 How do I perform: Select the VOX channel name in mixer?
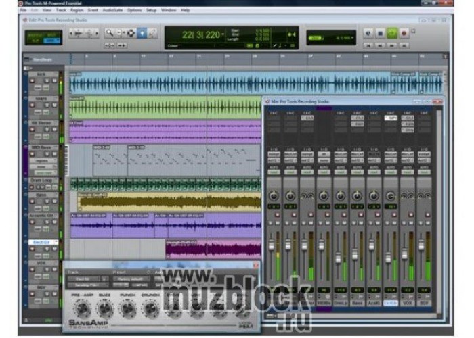pos(407,303)
